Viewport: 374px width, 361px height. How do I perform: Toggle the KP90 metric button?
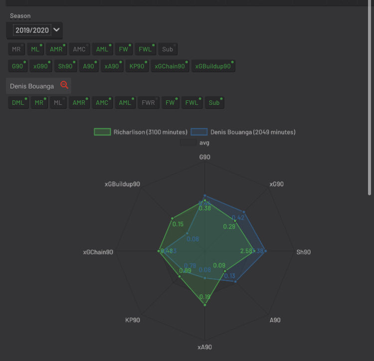point(137,66)
